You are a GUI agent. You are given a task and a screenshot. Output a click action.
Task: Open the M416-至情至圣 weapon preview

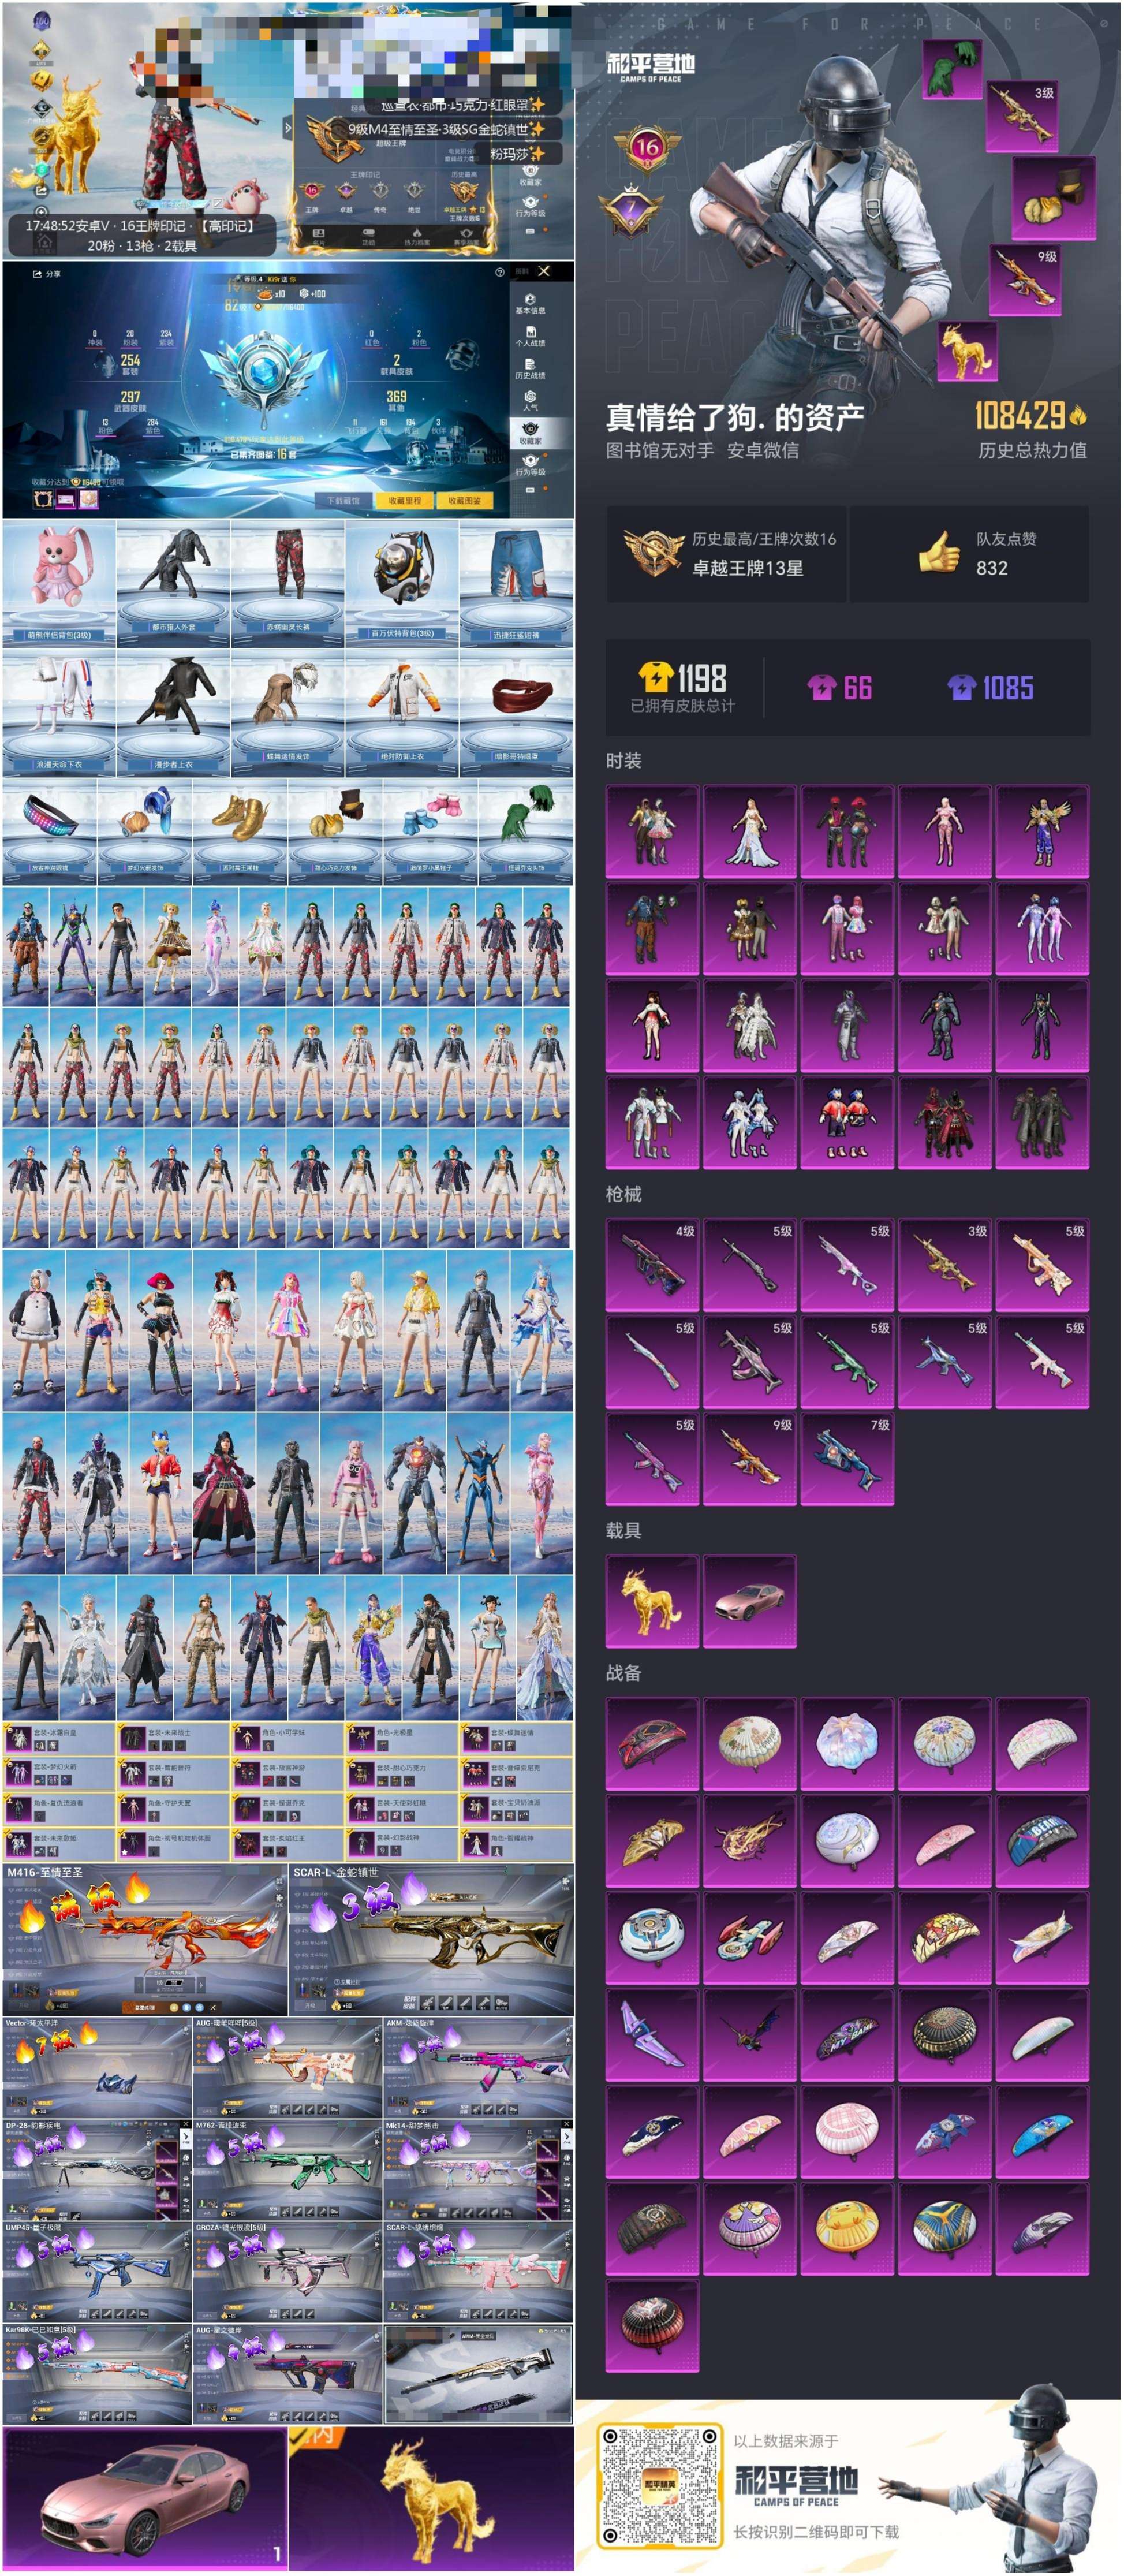145,1939
